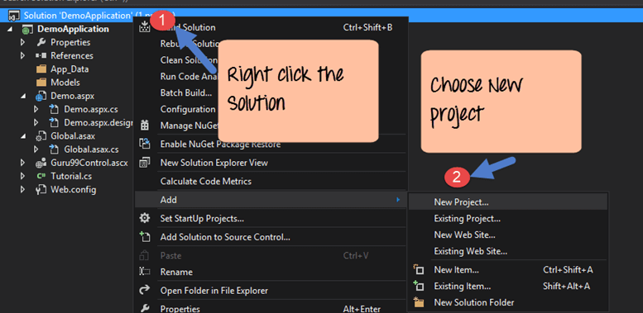Click the Set StartUp Projects gear icon
The width and height of the screenshot is (643, 313).
pos(144,218)
